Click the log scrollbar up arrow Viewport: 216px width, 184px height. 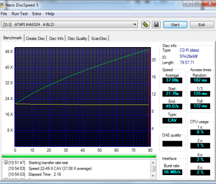point(153,162)
